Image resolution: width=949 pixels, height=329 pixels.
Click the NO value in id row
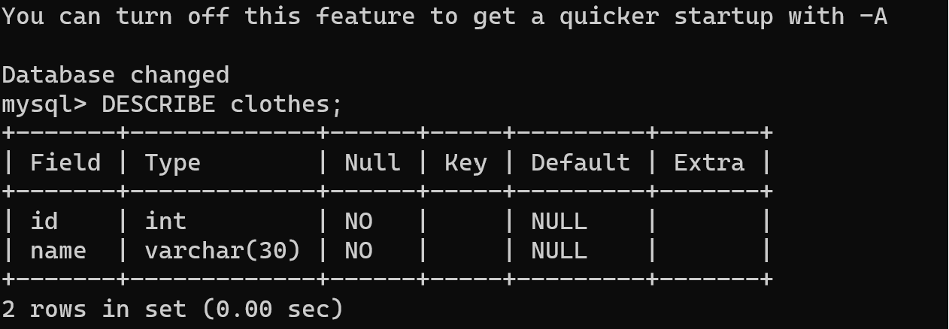point(359,222)
